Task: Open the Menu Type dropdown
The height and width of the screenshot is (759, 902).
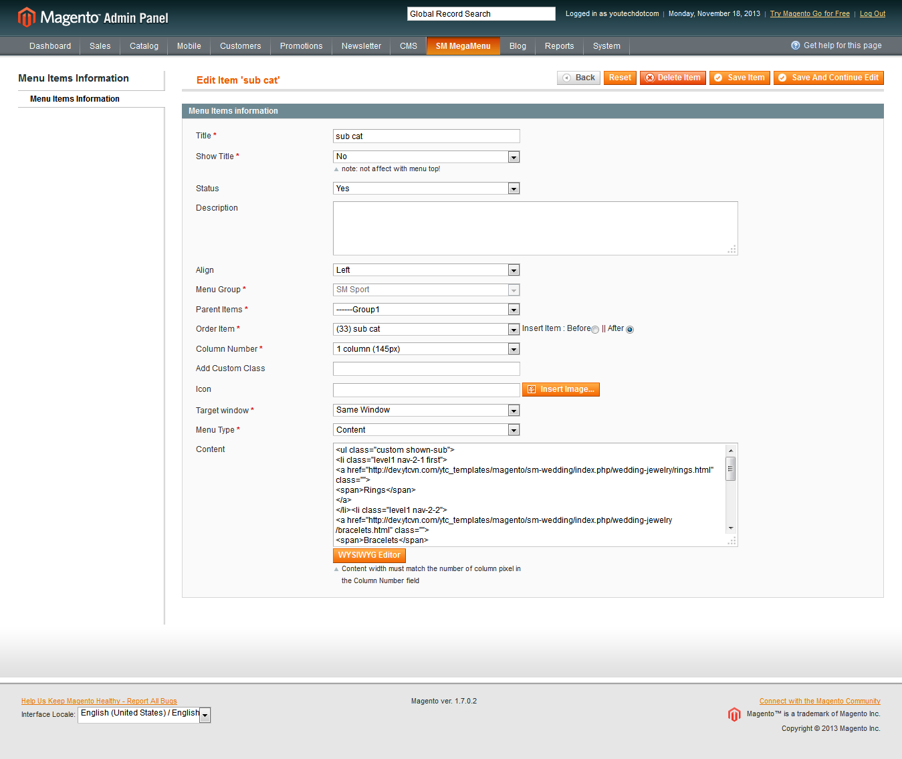Action: click(x=427, y=430)
